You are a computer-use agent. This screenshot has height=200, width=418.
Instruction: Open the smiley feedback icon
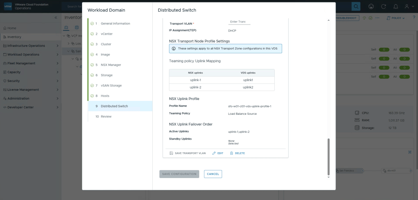click(x=371, y=7)
